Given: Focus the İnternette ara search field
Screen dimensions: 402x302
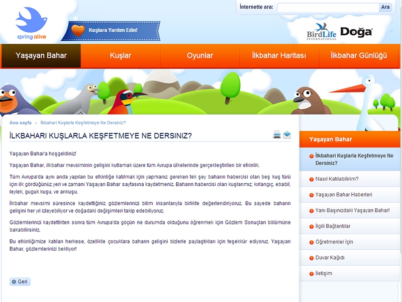Looking at the screenshot, I should pos(327,7).
